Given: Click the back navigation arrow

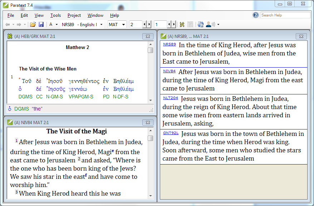Looking at the screenshot, I should tap(8, 25).
